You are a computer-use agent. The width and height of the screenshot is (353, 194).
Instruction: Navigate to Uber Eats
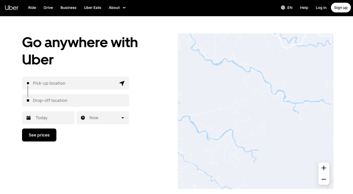tap(92, 8)
